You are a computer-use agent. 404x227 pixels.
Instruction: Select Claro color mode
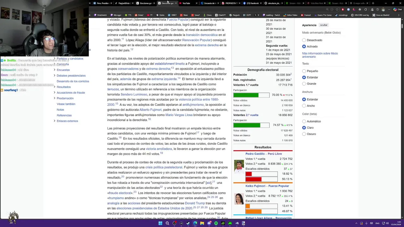[x=304, y=128]
